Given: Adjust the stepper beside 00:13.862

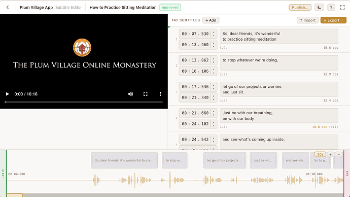Looking at the screenshot, I should tap(214, 60).
